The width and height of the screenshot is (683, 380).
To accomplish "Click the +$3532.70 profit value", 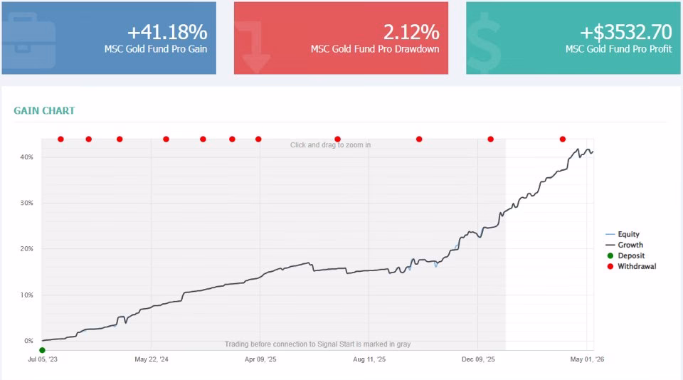I will coord(626,32).
